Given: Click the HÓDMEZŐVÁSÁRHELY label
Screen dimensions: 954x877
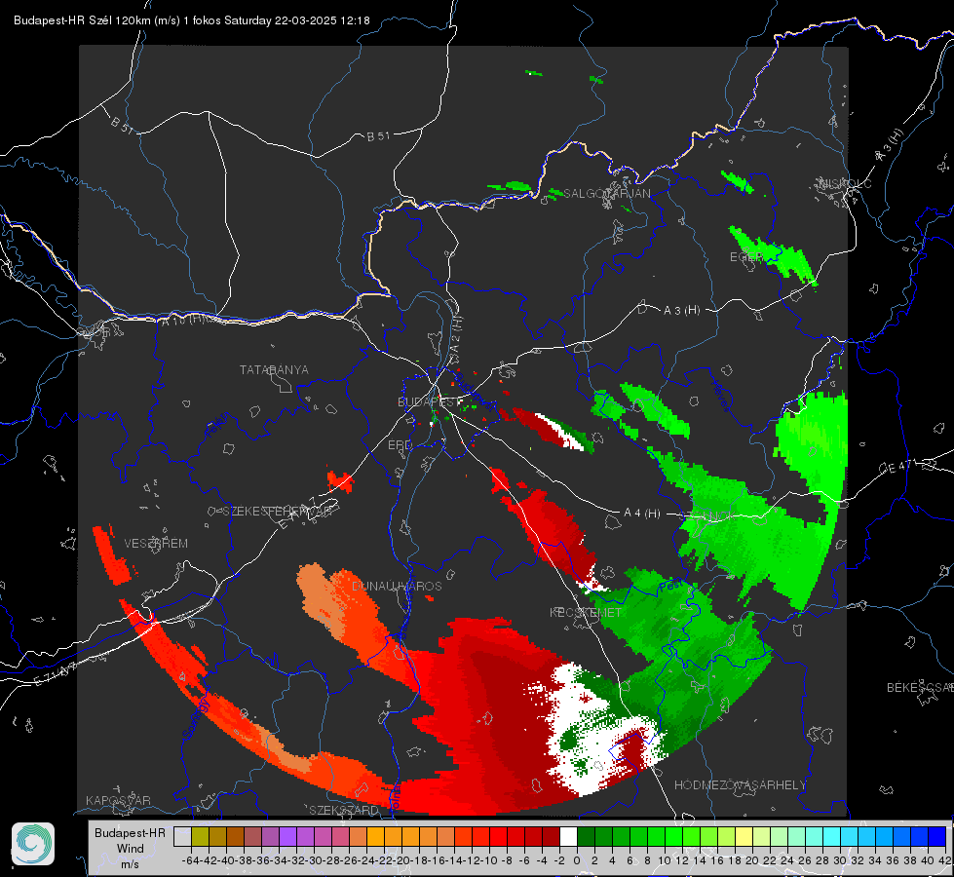Looking at the screenshot, I should 740,785.
